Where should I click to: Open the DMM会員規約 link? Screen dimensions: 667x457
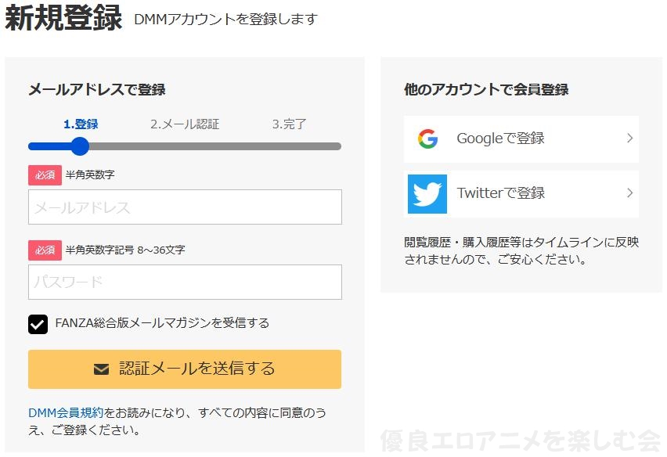65,412
